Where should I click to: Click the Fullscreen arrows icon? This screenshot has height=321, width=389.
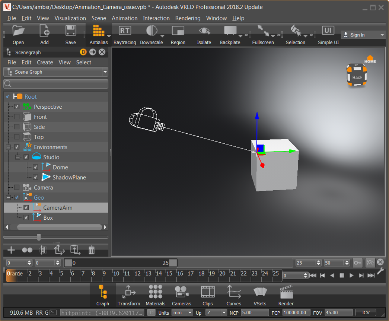coord(263,31)
